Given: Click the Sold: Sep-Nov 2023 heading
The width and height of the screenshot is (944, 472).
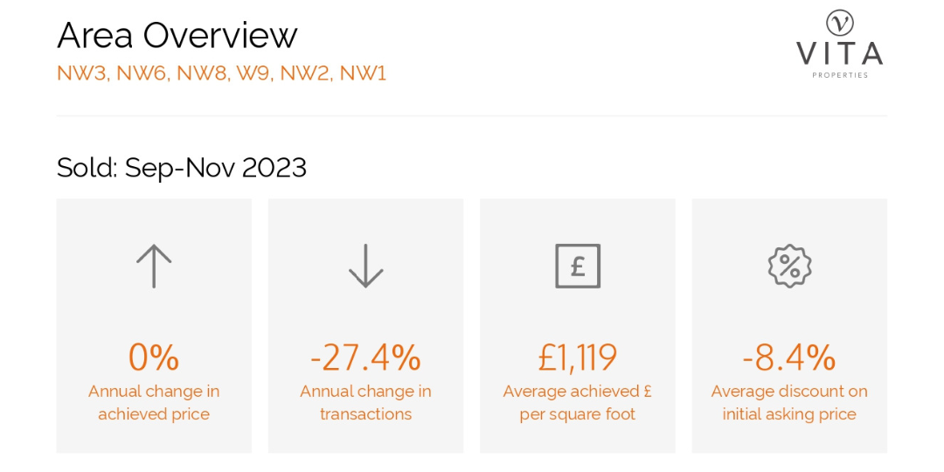Looking at the screenshot, I should click(x=182, y=168).
